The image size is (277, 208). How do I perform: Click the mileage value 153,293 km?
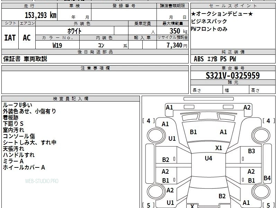click(x=41, y=15)
